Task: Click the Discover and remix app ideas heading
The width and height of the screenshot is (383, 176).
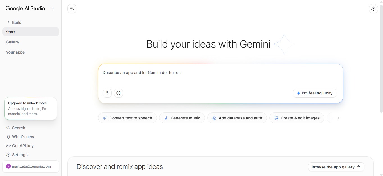Action: 120,167
